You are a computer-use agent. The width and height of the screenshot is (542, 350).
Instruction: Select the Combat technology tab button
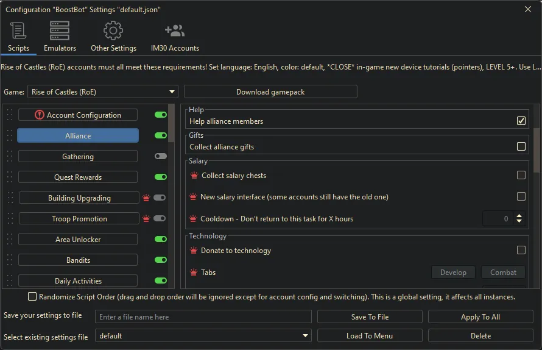click(x=503, y=272)
